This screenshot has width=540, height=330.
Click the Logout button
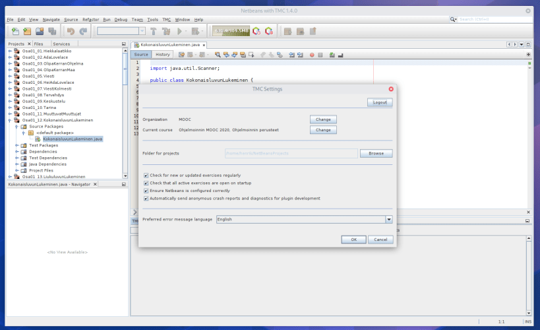coord(380,102)
